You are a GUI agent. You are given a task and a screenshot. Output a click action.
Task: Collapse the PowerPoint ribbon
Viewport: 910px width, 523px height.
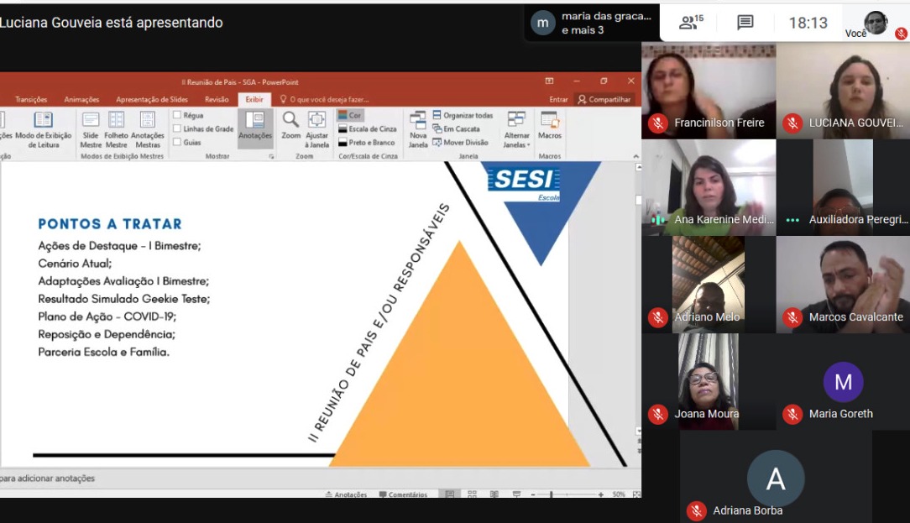pos(635,156)
